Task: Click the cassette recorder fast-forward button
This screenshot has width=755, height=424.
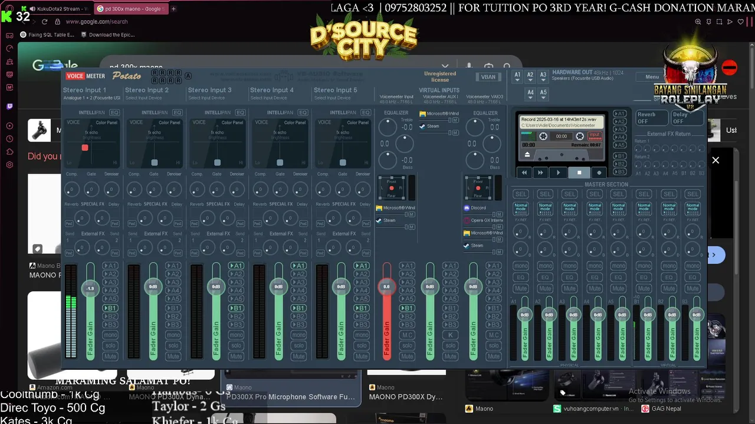Action: click(x=540, y=173)
